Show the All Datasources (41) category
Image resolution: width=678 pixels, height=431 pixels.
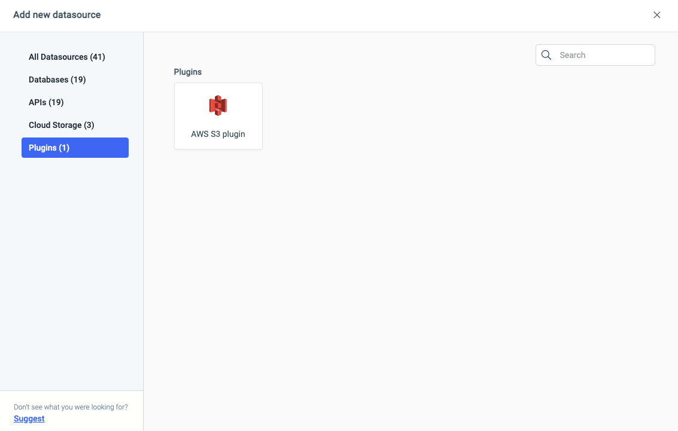(67, 57)
